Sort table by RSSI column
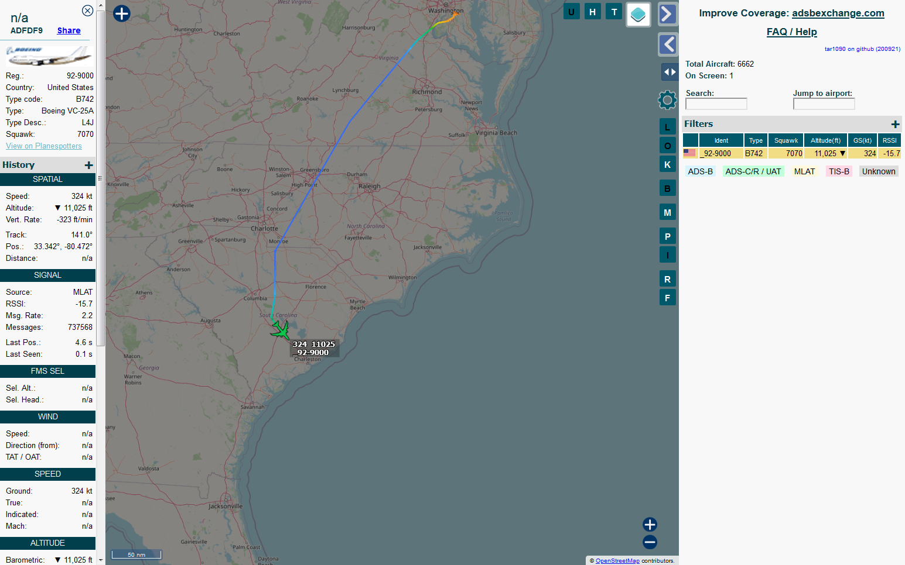This screenshot has width=905, height=565. click(889, 140)
